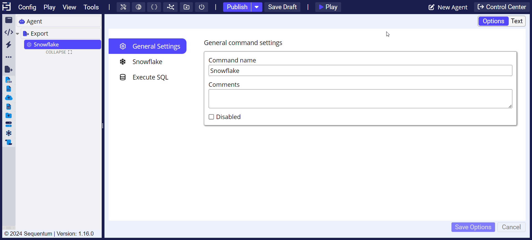The height and width of the screenshot is (240, 532).
Task: Click the globe browser toolbar icon
Action: [x=139, y=7]
